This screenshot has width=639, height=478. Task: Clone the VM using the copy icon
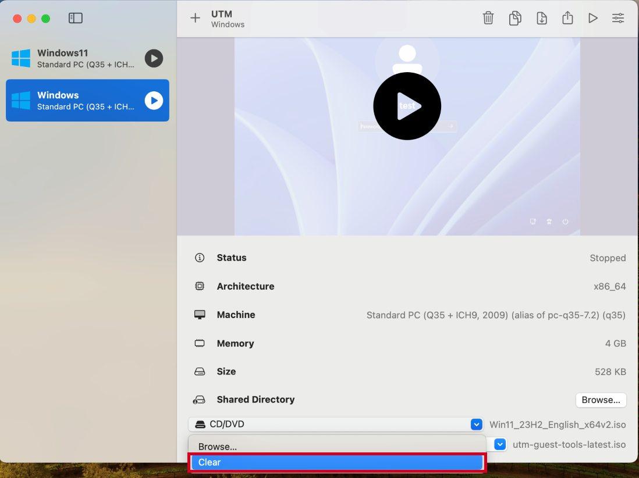(x=515, y=18)
